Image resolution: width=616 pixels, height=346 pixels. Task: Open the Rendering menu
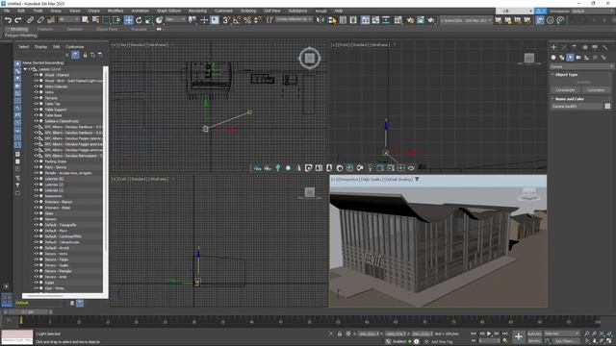(x=197, y=11)
